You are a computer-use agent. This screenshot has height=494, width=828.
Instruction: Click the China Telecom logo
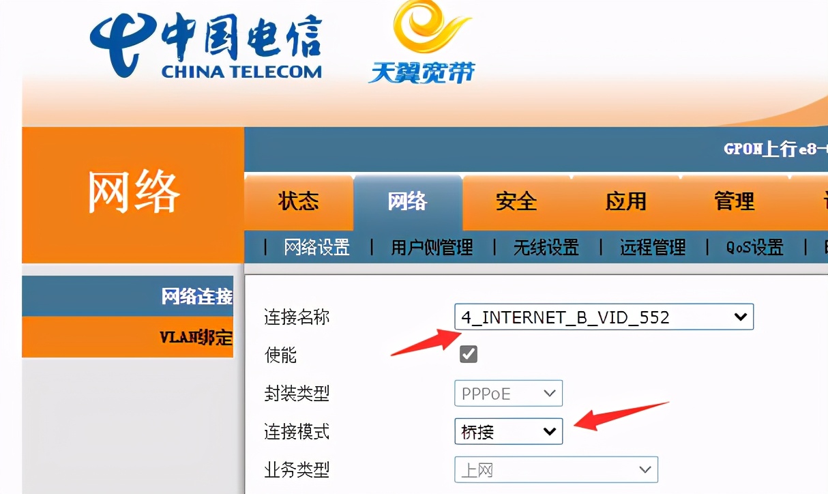(x=205, y=44)
